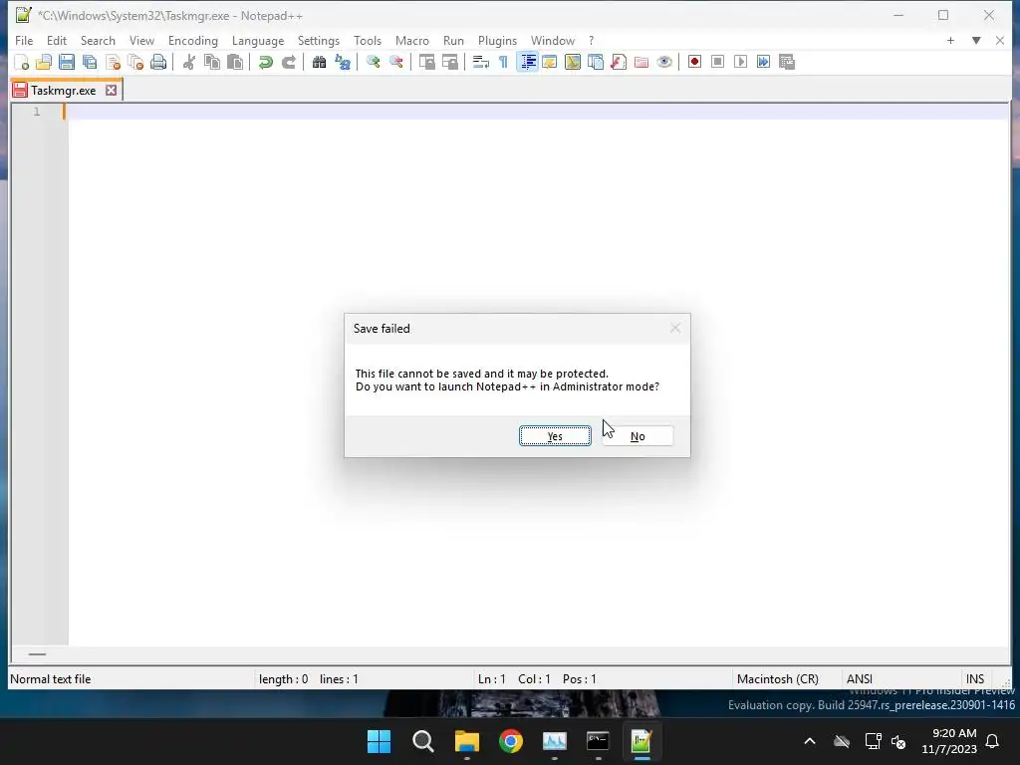The height and width of the screenshot is (765, 1020).
Task: Toggle the Monitoring eye icon
Action: 664,62
